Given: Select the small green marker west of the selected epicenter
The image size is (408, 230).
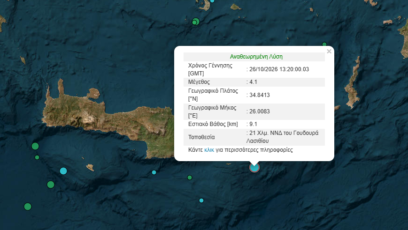Looking at the screenshot, I should click(190, 178).
